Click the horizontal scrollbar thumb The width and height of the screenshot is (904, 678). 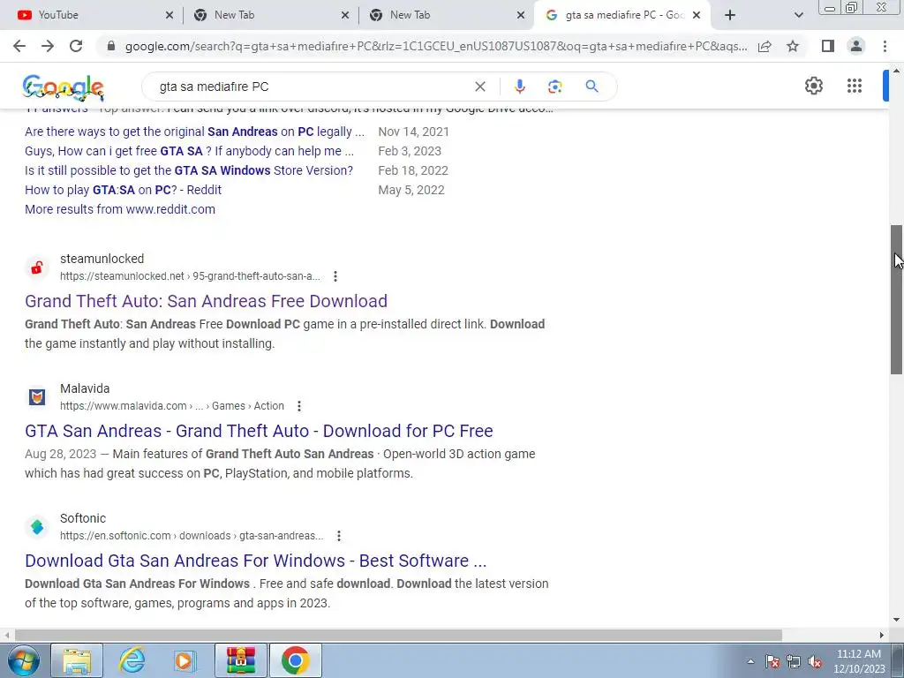point(398,635)
